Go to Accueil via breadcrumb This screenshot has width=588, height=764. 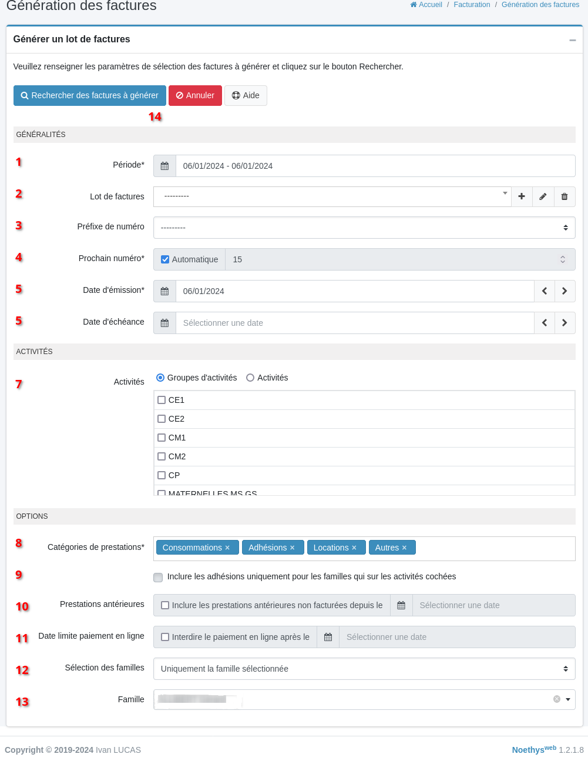(x=426, y=5)
